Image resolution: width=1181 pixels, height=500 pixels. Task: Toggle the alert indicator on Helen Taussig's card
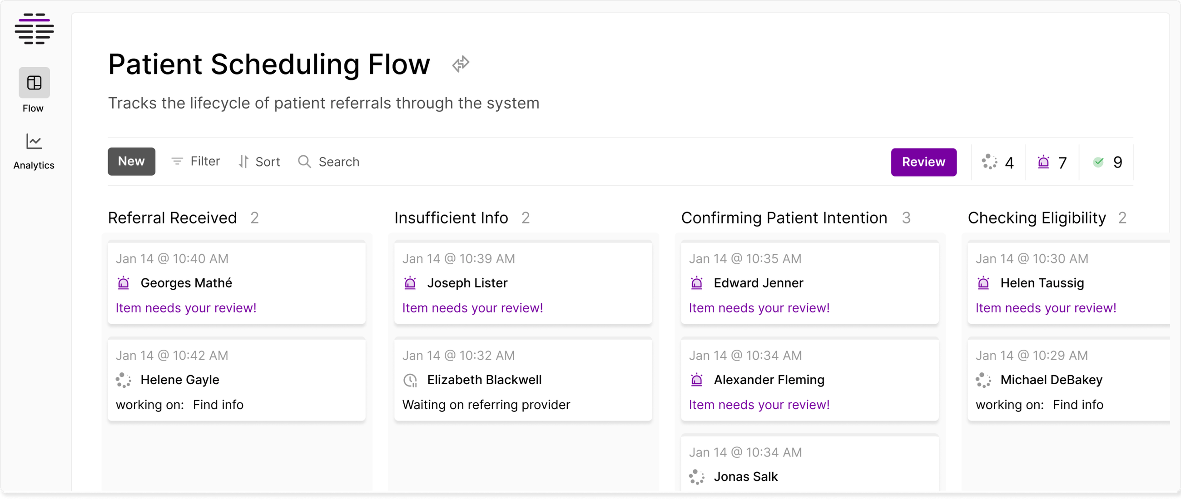(x=983, y=283)
